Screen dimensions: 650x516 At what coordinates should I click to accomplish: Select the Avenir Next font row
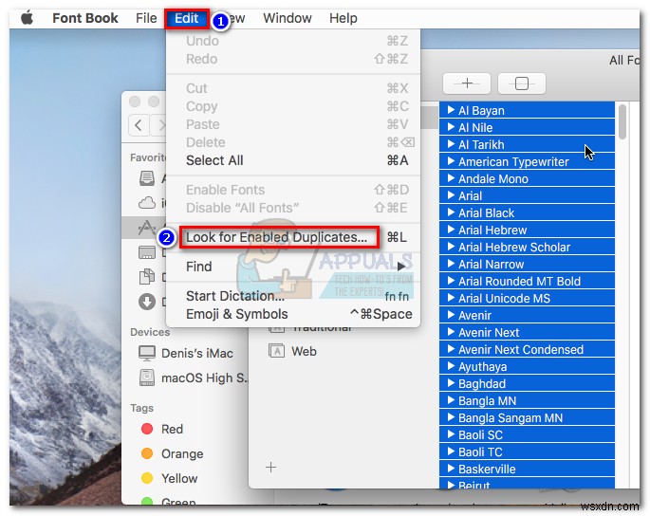pyautogui.click(x=527, y=332)
